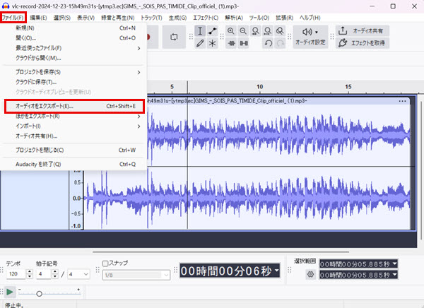
Task: Choose オーディオ共有(H)... menu entry
Action: click(x=73, y=136)
